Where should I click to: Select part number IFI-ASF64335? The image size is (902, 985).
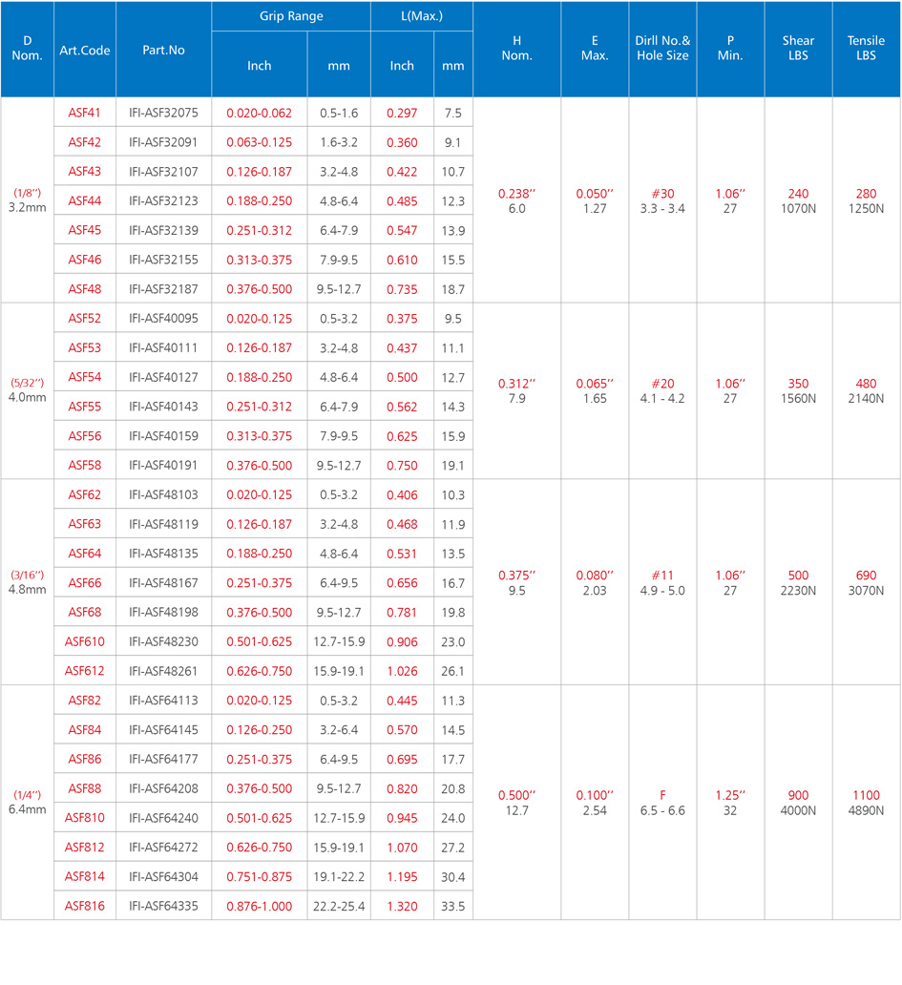tap(163, 906)
